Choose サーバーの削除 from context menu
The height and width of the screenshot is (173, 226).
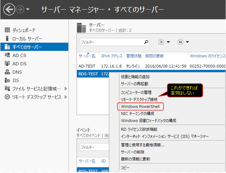(x=132, y=152)
